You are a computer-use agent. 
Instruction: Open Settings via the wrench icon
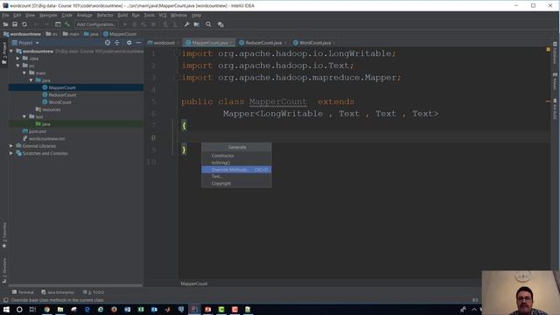(x=186, y=24)
